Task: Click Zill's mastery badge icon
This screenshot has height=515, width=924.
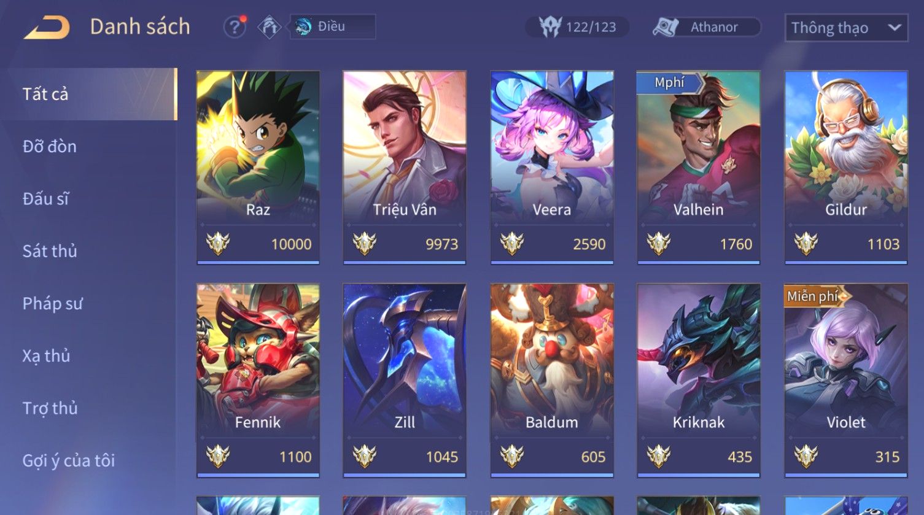Action: (365, 456)
